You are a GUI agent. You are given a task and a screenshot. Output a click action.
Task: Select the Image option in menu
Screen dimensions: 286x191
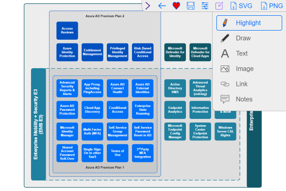click(x=249, y=69)
